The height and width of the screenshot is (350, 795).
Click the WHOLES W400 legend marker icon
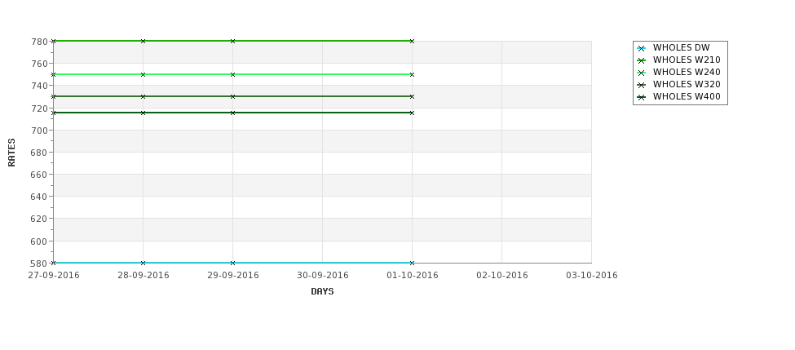point(641,97)
